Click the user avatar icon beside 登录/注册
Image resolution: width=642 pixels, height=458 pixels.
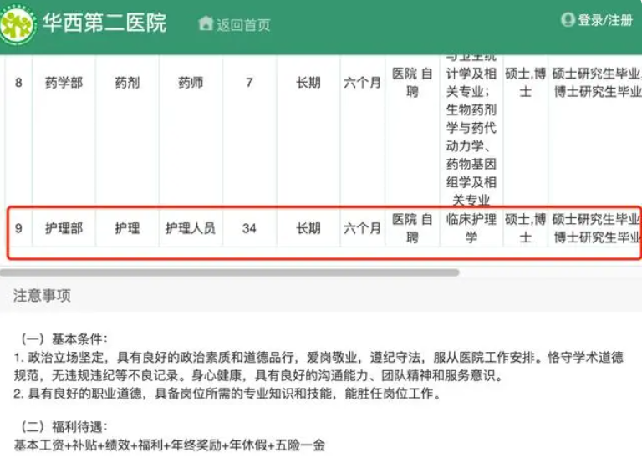(x=568, y=20)
